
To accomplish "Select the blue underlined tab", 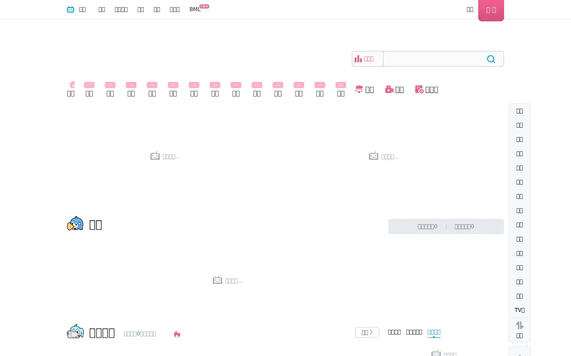I will point(434,332).
